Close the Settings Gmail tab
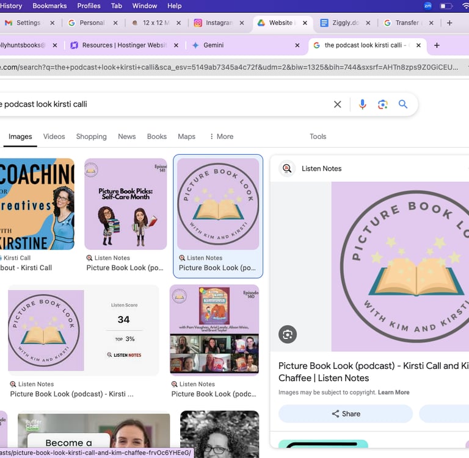This screenshot has height=458, width=469. click(x=53, y=23)
